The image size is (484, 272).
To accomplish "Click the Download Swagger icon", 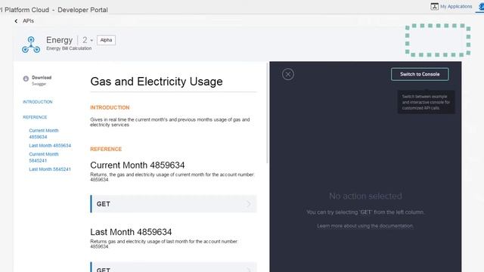I will 26,79.
